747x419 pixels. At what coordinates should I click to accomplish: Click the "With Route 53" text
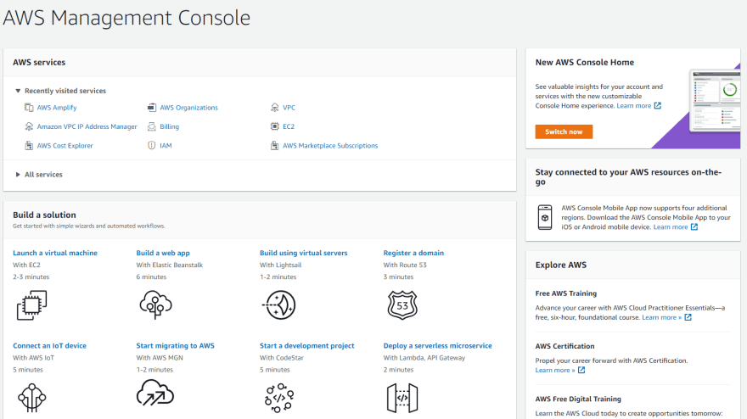[x=405, y=265]
